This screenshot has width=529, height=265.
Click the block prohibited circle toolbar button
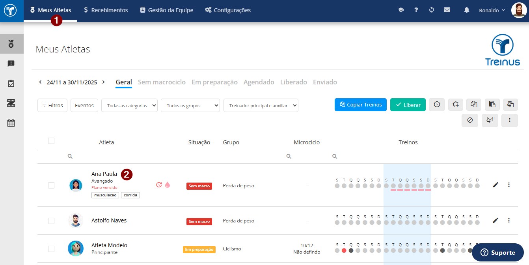470,120
